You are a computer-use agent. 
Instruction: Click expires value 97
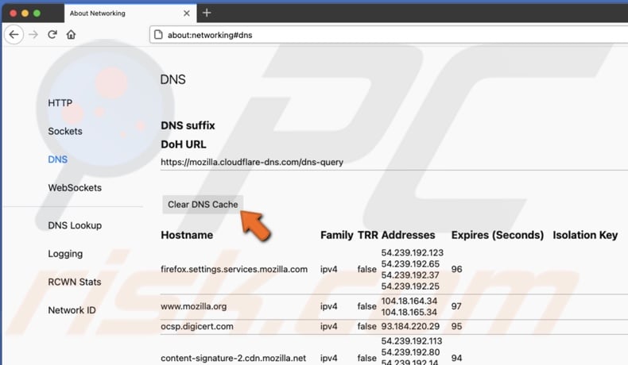click(x=456, y=306)
